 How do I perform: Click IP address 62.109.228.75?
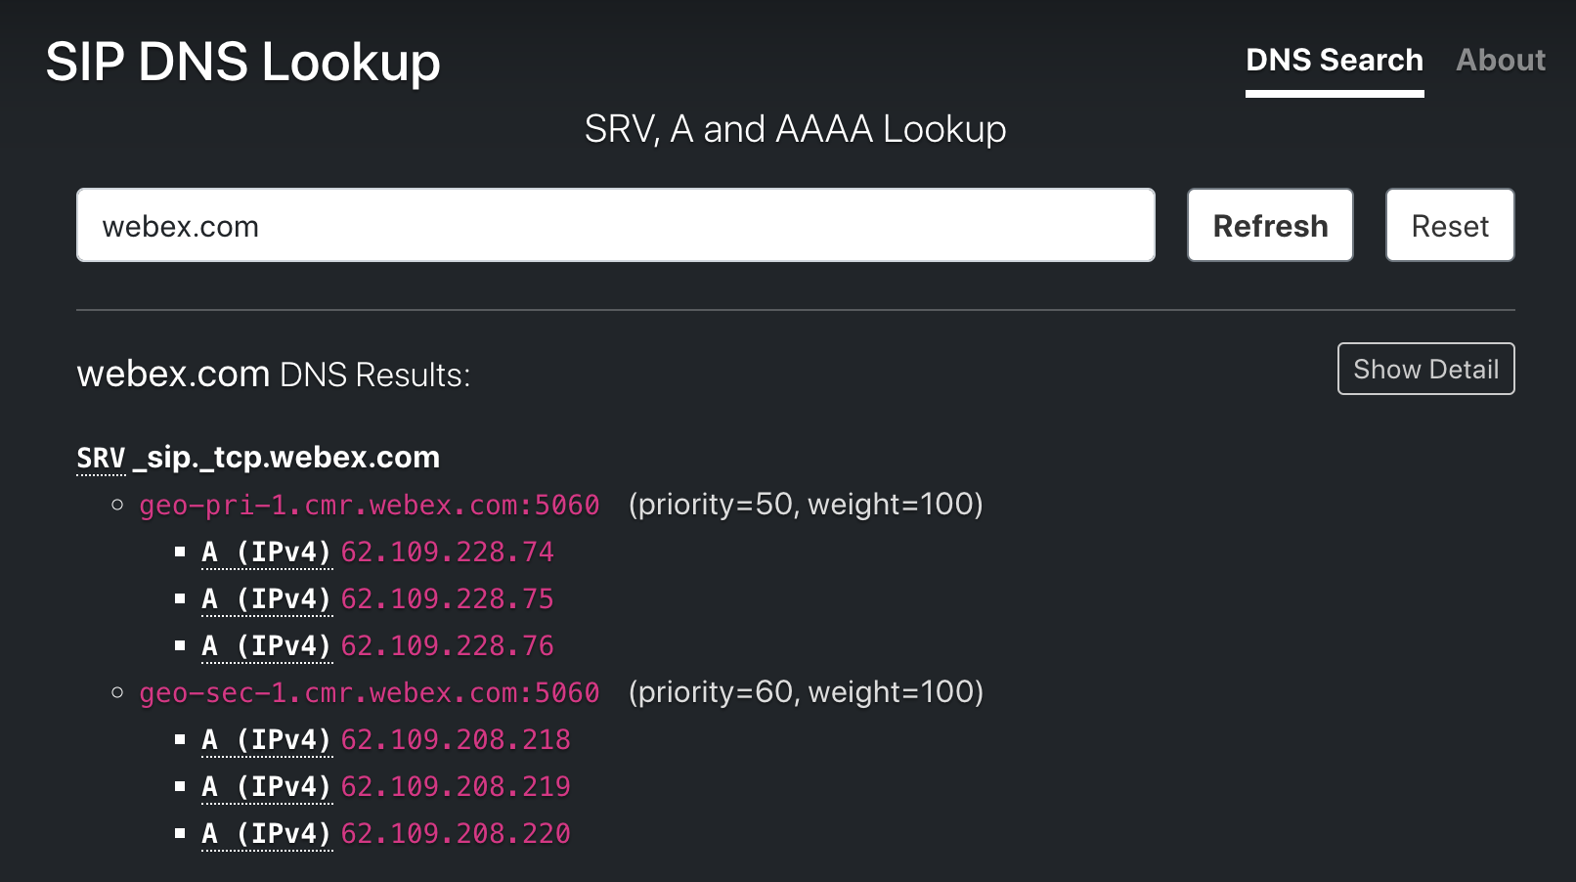coord(447,599)
